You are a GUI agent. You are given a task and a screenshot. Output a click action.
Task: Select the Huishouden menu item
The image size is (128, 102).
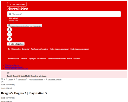[x=16, y=49]
